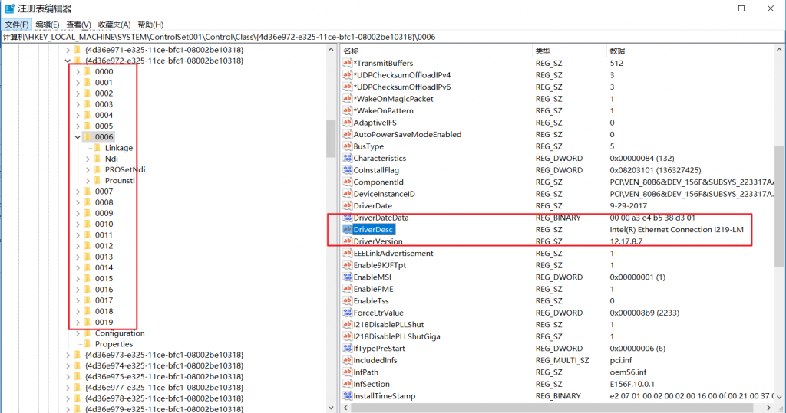Click the icon beside InstallTimeStamp value

pos(347,396)
